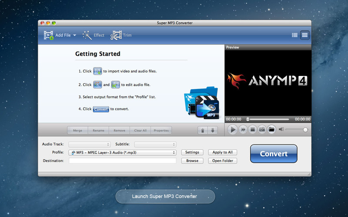Open the Profile format dropdown
The image size is (348, 217).
coord(123,153)
